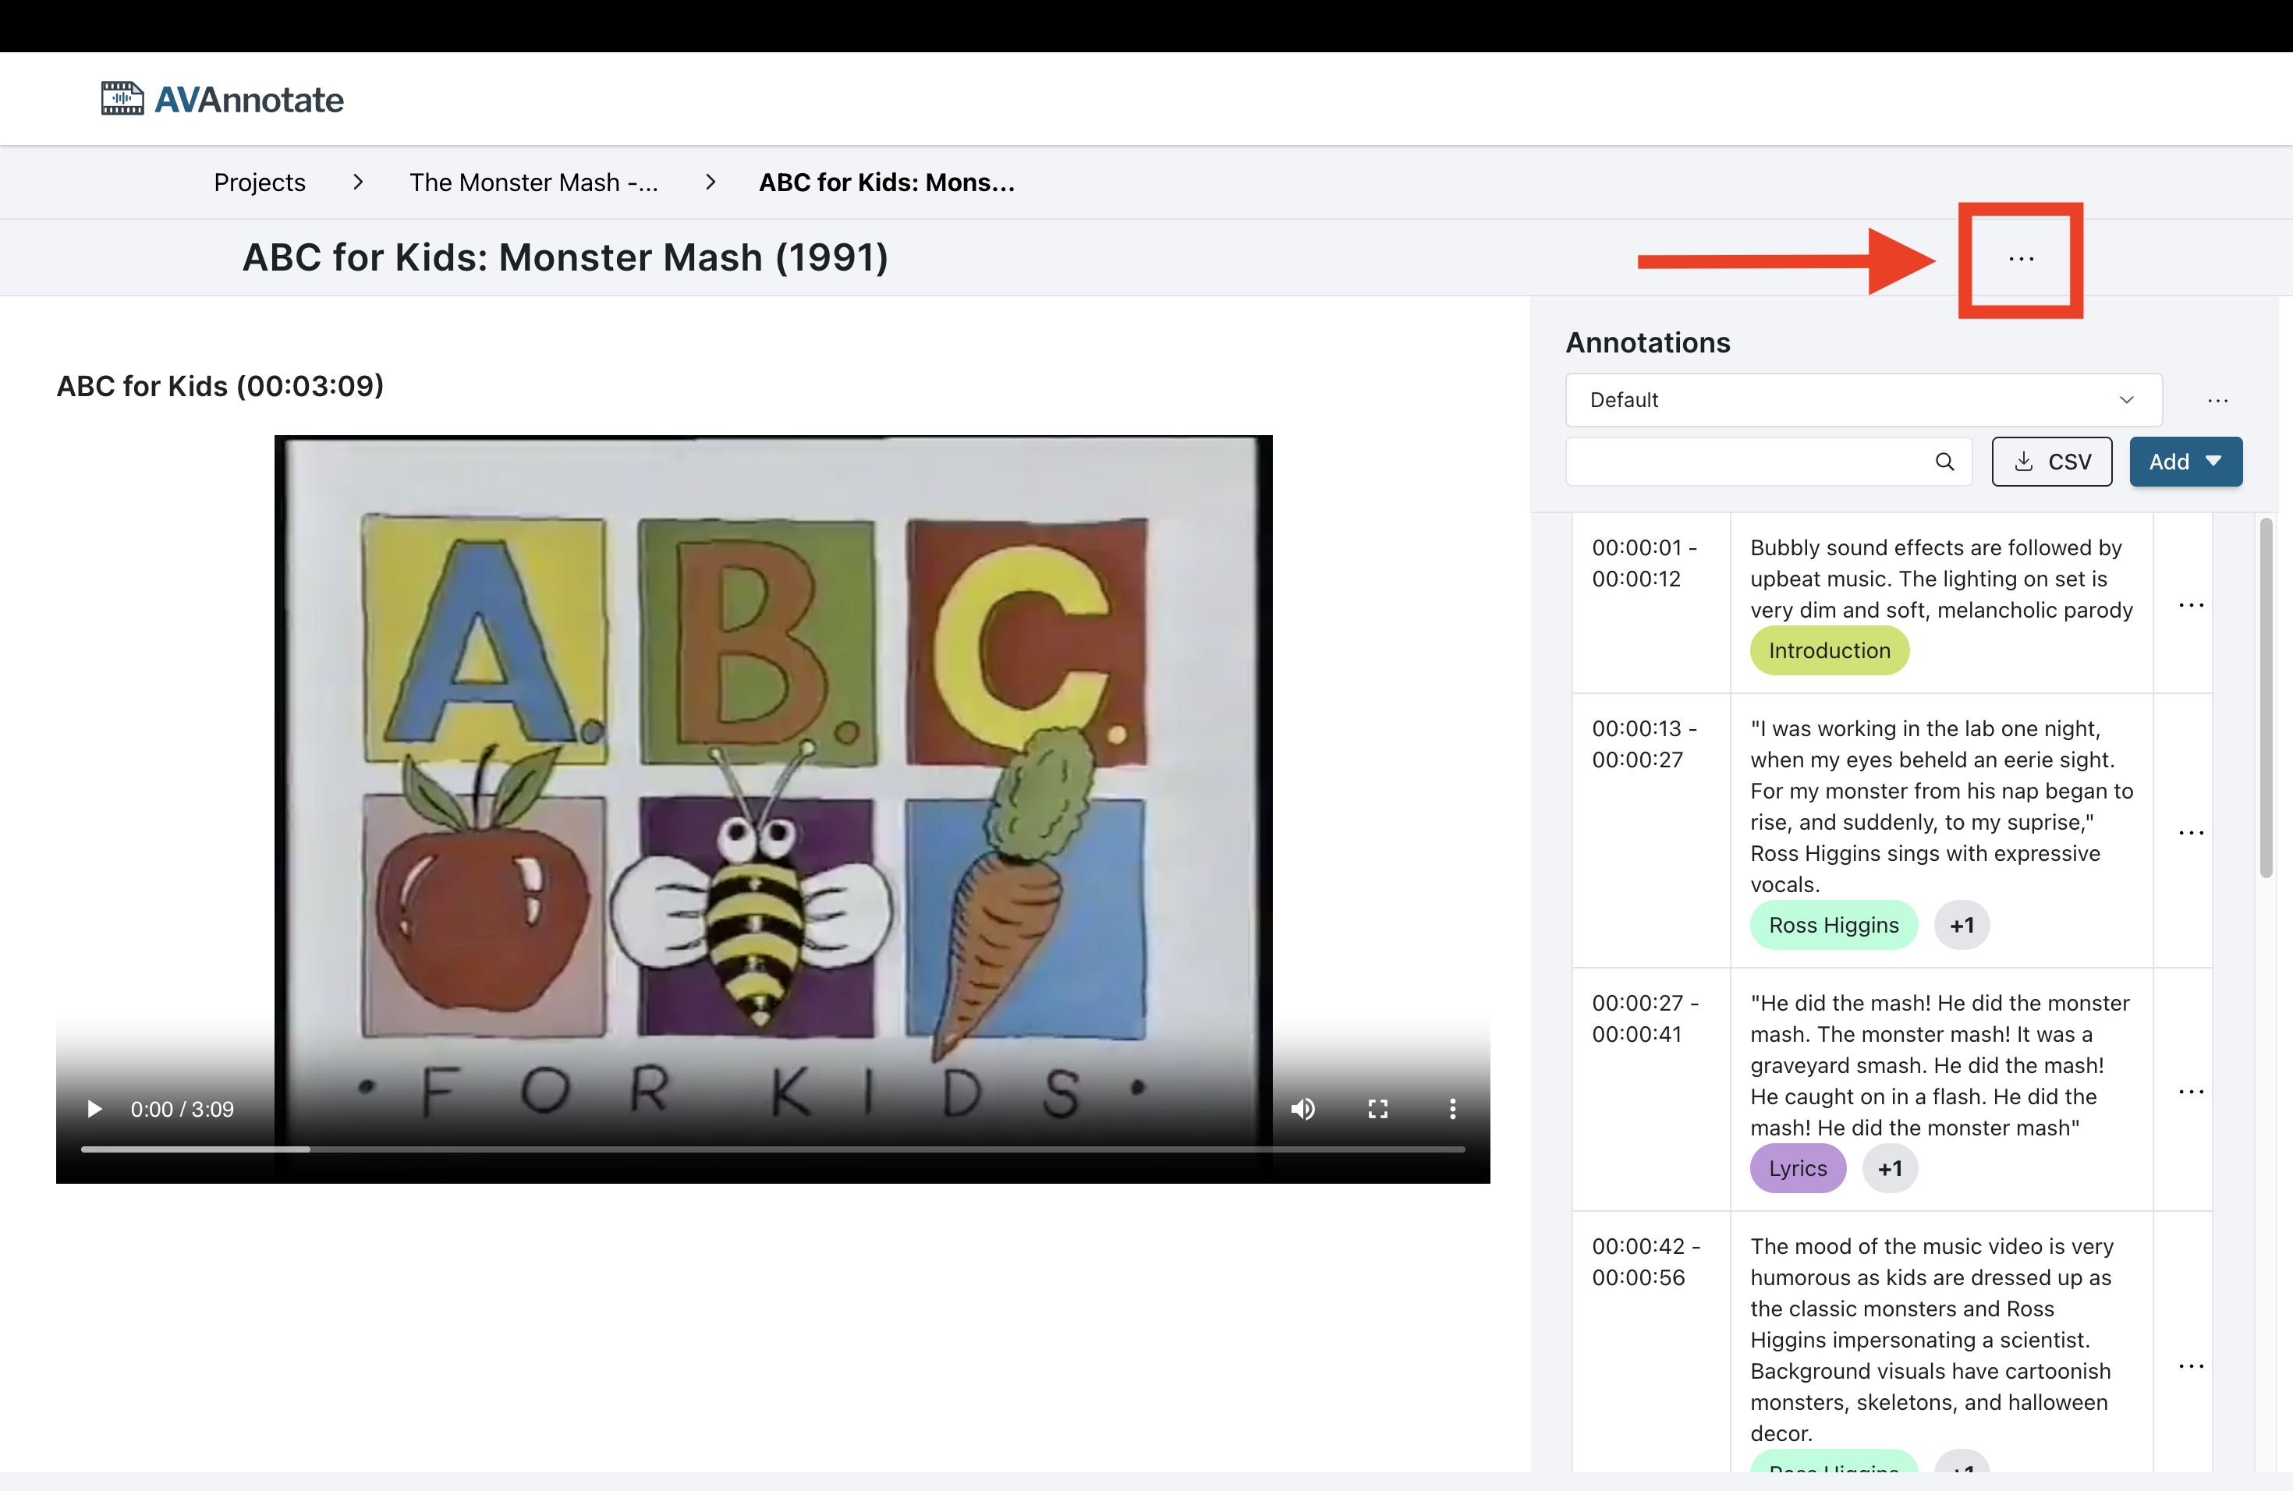Go to Projects breadcrumb
The height and width of the screenshot is (1491, 2293).
259,182
